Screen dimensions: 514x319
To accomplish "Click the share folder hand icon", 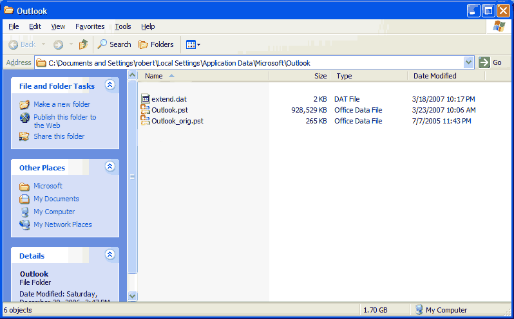I will (x=24, y=136).
